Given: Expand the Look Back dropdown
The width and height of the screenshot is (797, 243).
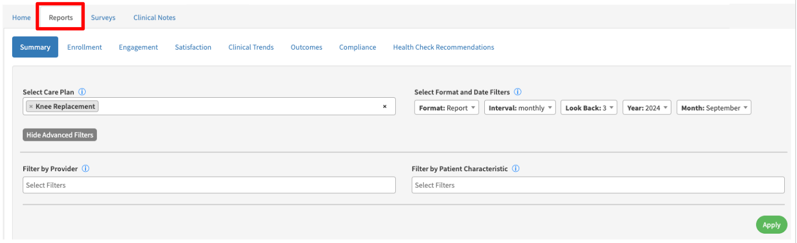Looking at the screenshot, I should (588, 108).
